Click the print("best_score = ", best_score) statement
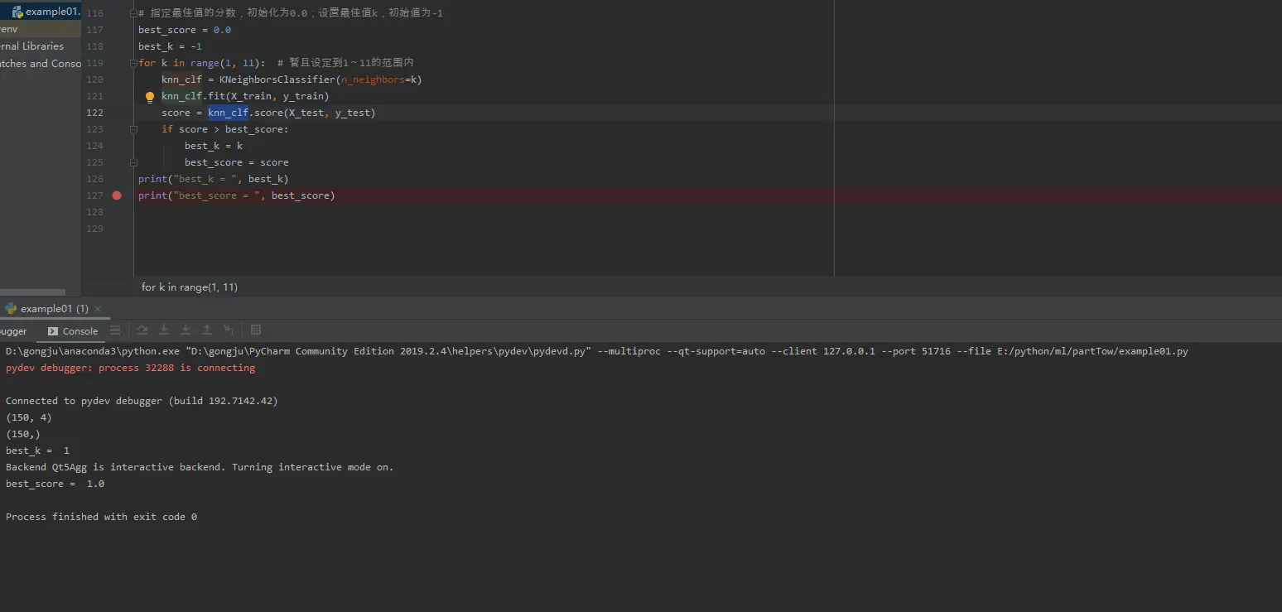Image resolution: width=1282 pixels, height=612 pixels. pyautogui.click(x=237, y=195)
